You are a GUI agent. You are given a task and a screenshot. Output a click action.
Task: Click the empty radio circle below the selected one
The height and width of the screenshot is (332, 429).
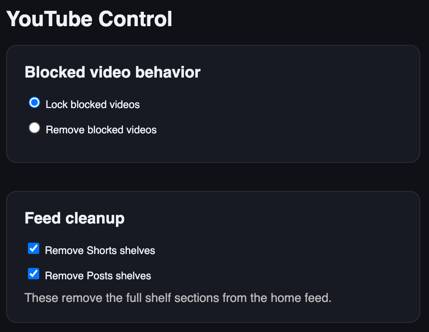pos(34,128)
